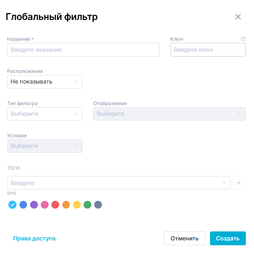Pick the blue color swatch
The height and width of the screenshot is (253, 254).
click(23, 205)
